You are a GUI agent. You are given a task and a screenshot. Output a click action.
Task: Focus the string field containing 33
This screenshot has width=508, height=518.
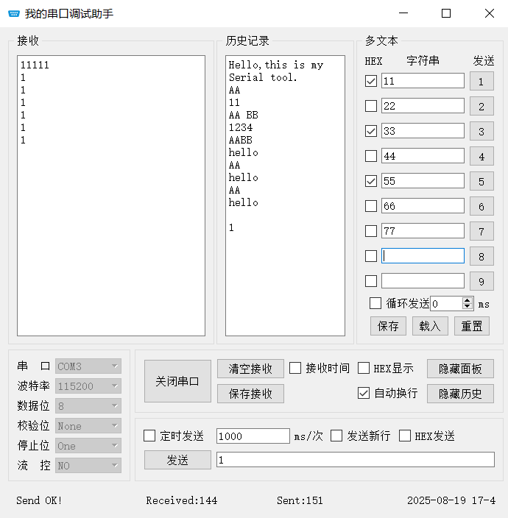pos(423,131)
